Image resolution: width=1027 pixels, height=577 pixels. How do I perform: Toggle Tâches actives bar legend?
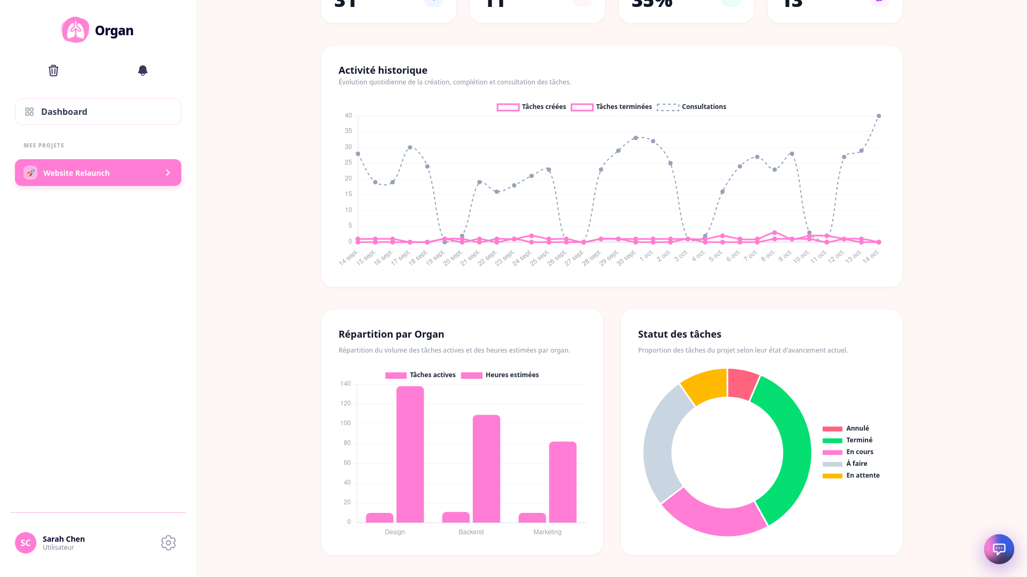click(420, 375)
